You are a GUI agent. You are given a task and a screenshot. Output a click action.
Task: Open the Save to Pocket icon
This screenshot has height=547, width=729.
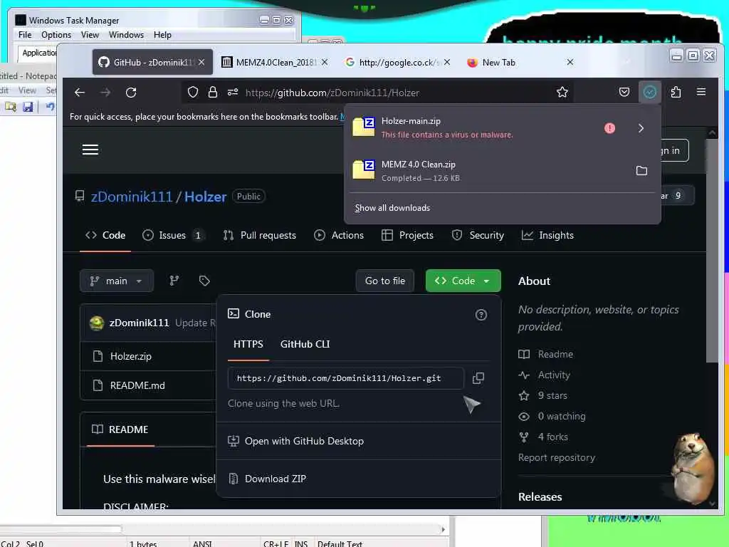(x=624, y=92)
